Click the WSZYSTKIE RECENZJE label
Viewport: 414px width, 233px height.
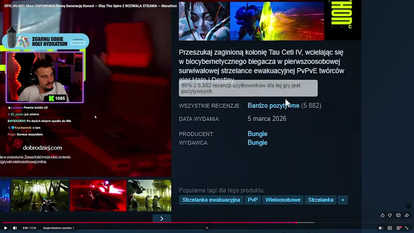[210, 106]
